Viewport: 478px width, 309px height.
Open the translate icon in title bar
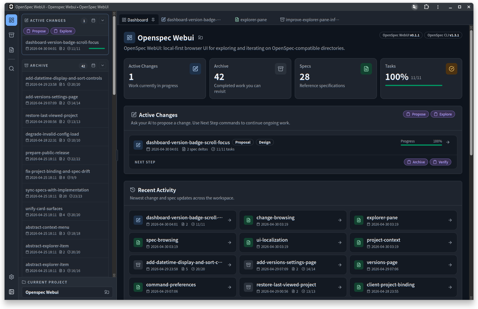pyautogui.click(x=415, y=7)
